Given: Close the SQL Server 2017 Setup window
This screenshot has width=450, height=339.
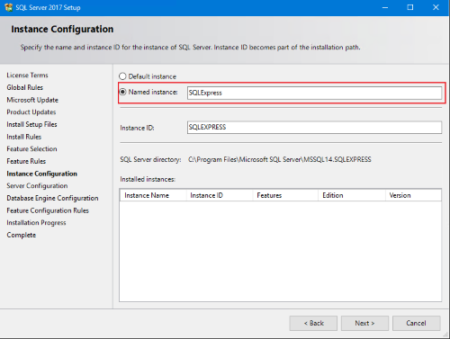Looking at the screenshot, I should 436,7.
